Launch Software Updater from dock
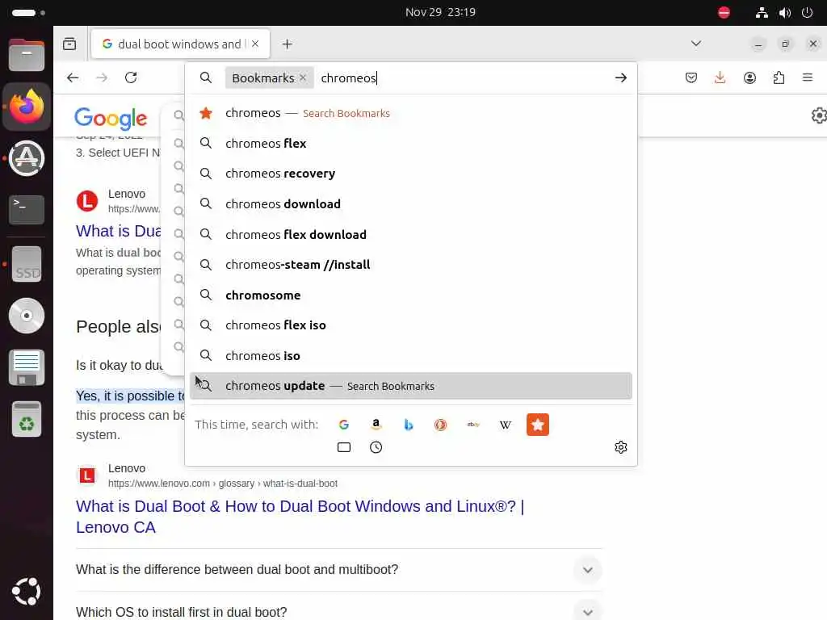This screenshot has width=827, height=620. tap(27, 158)
